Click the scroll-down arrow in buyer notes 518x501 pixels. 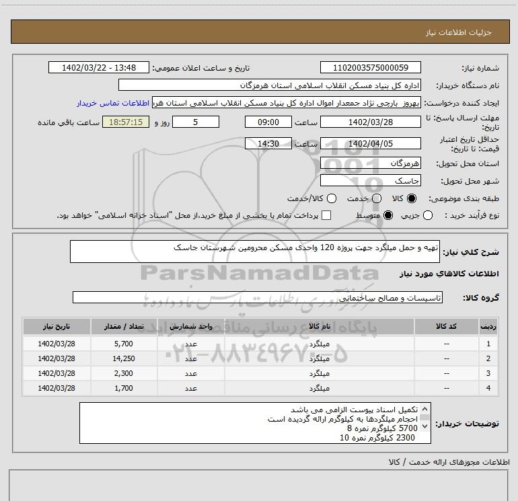[x=425, y=426]
